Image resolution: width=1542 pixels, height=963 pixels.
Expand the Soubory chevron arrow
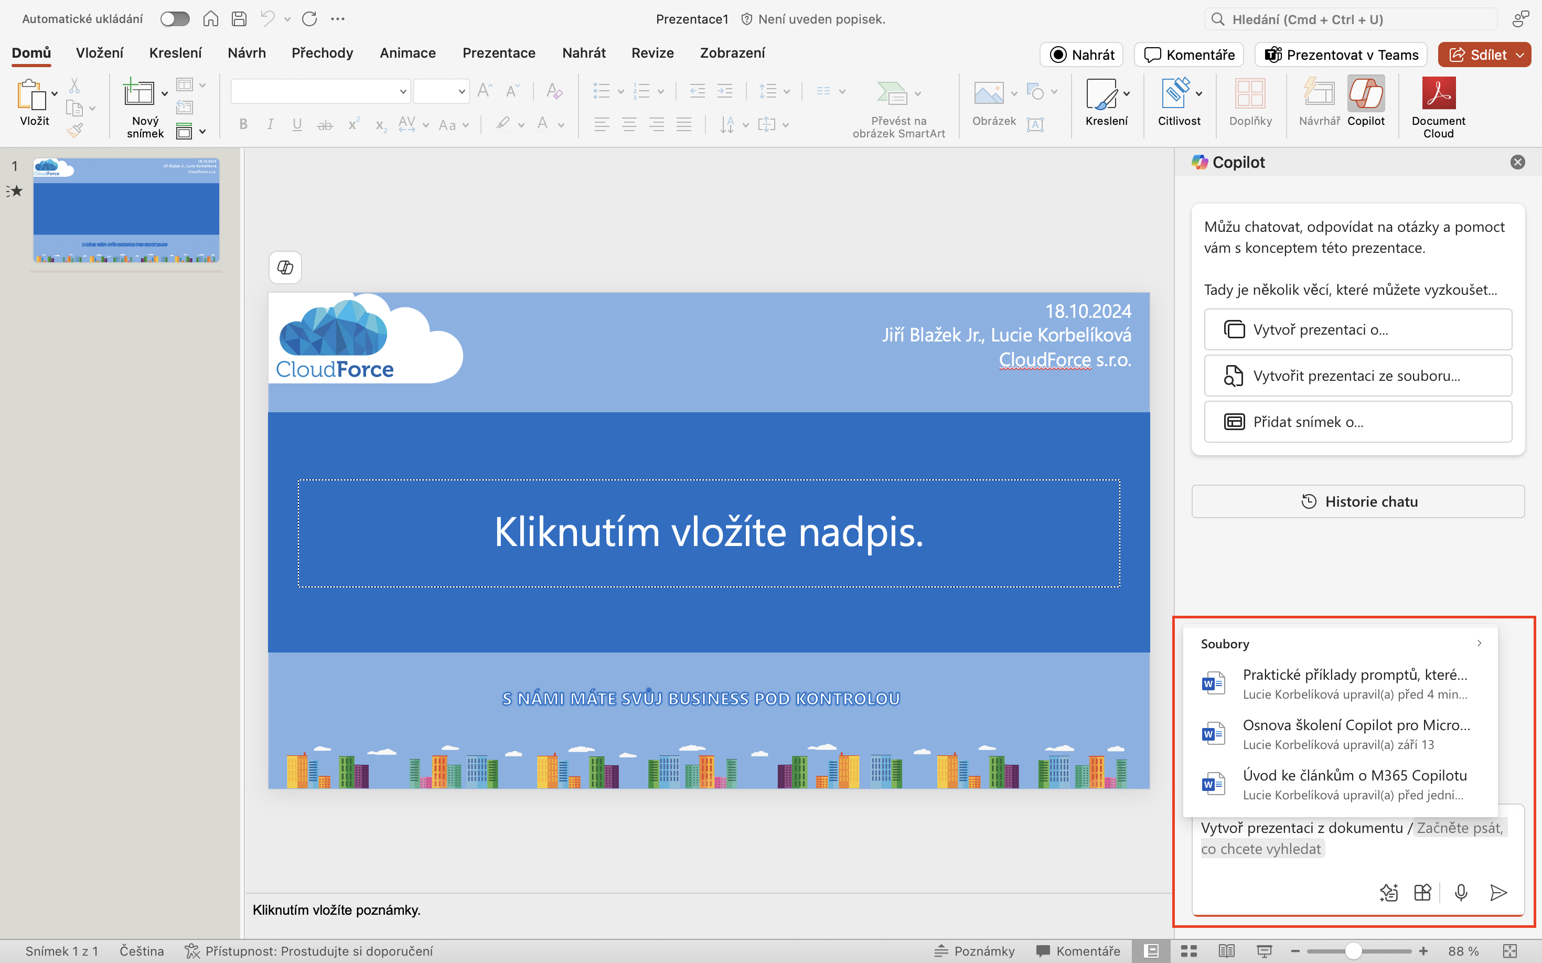point(1479,643)
